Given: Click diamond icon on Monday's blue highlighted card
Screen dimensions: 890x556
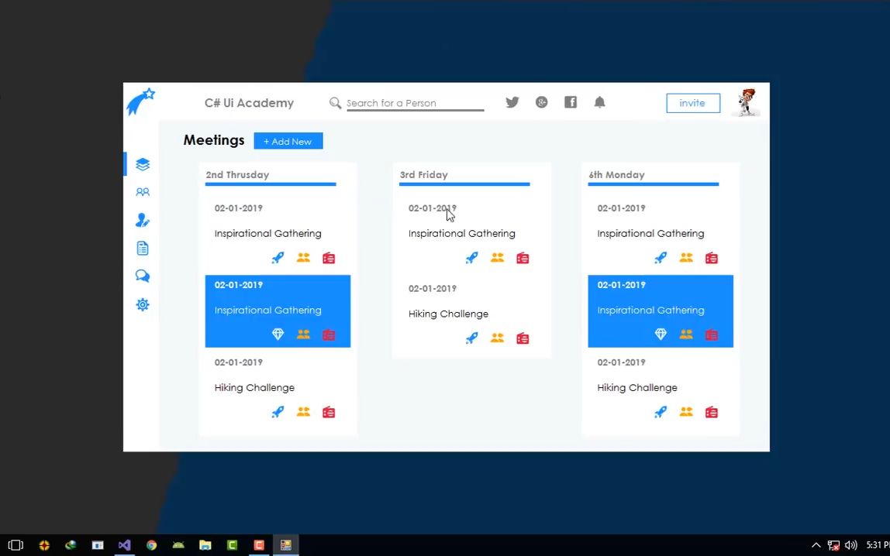Looking at the screenshot, I should [661, 335].
